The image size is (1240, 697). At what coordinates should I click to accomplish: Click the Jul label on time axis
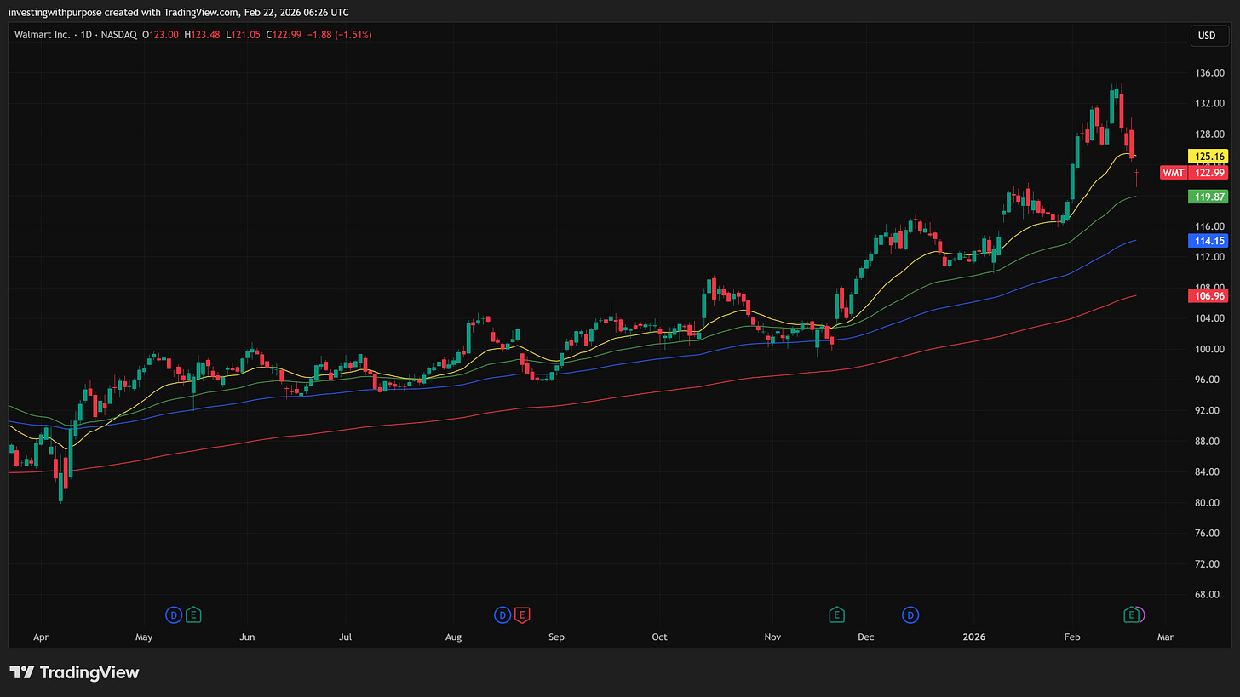pyautogui.click(x=346, y=637)
